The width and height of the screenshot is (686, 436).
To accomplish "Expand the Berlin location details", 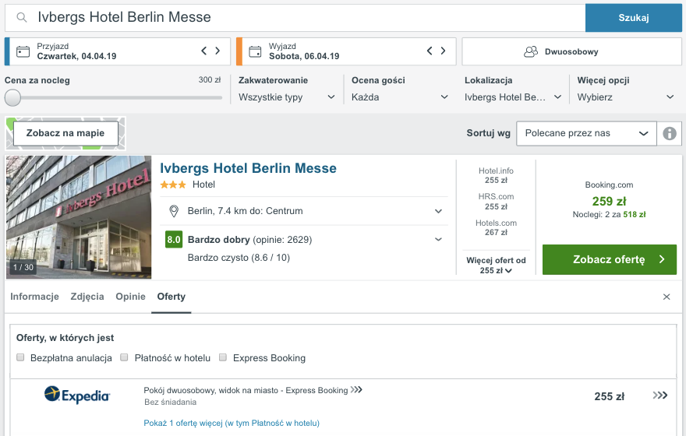I will (x=438, y=211).
